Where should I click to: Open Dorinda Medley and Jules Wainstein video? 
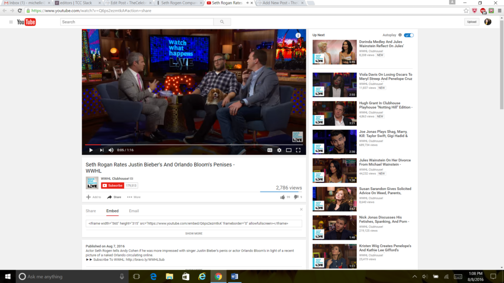pos(381,44)
